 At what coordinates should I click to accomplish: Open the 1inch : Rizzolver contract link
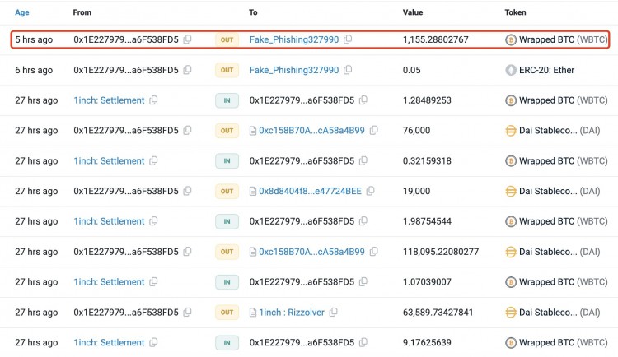[292, 312]
